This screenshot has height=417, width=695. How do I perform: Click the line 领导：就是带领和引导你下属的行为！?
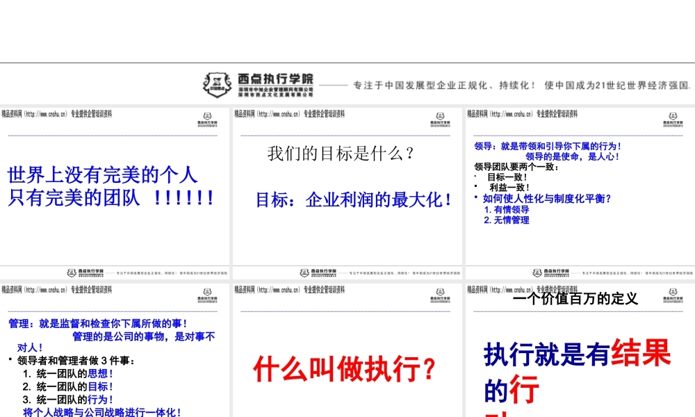point(548,146)
